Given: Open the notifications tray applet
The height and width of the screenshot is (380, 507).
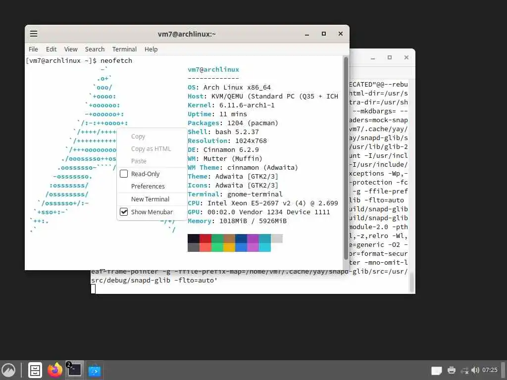Looking at the screenshot, I should pos(436,370).
